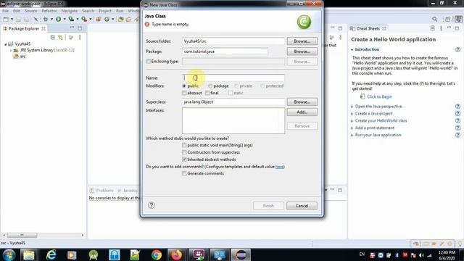Click the Add interfaces button
This screenshot has width=464, height=261.
tap(302, 112)
